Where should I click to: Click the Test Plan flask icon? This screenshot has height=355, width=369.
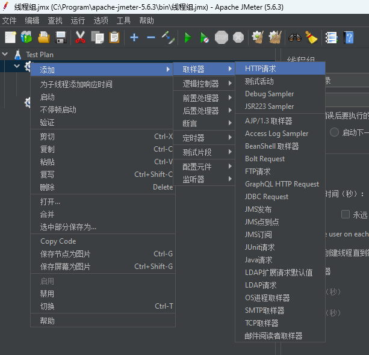coord(18,55)
